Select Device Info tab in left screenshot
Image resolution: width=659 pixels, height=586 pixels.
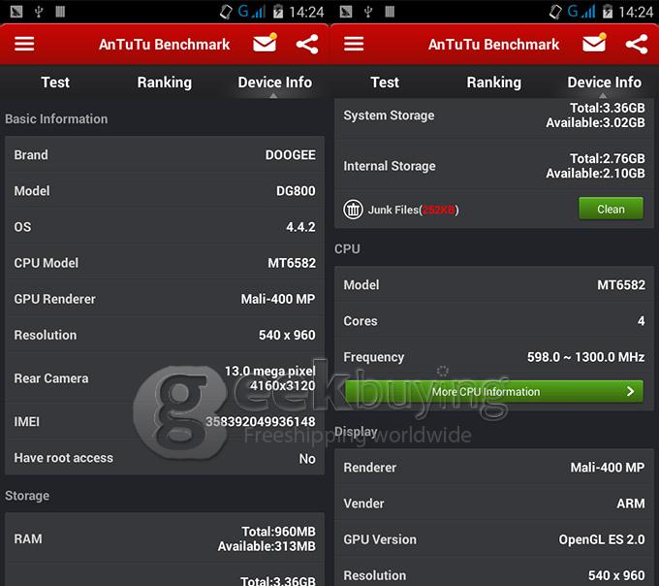[275, 82]
